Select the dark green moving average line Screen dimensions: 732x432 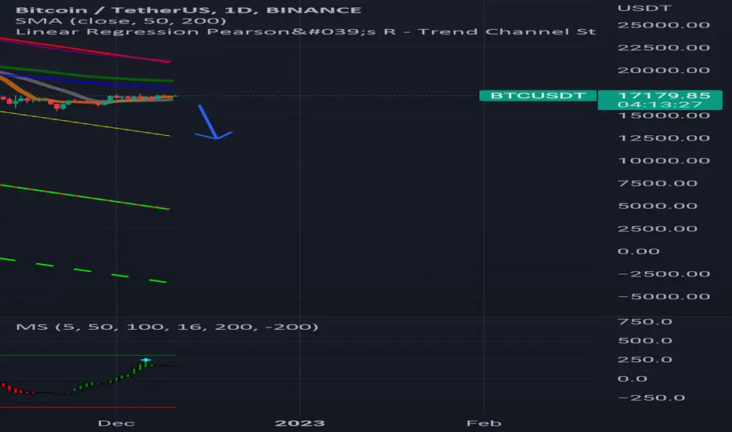pyautogui.click(x=86, y=75)
